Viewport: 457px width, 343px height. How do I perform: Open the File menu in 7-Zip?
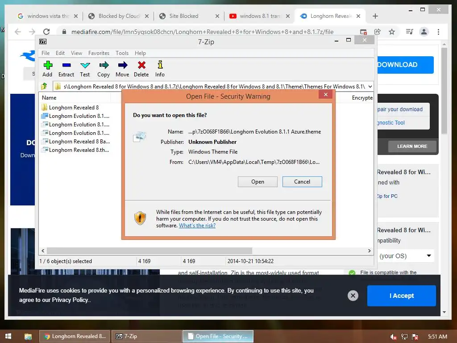tap(46, 53)
